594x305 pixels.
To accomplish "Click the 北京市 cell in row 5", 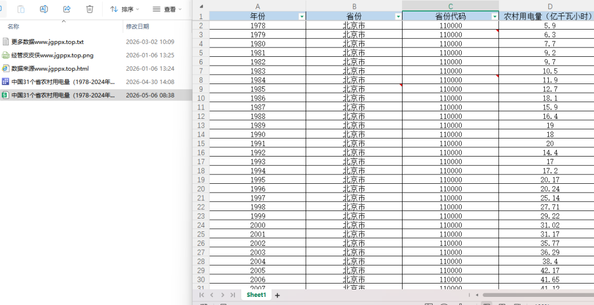I will pyautogui.click(x=354, y=53).
